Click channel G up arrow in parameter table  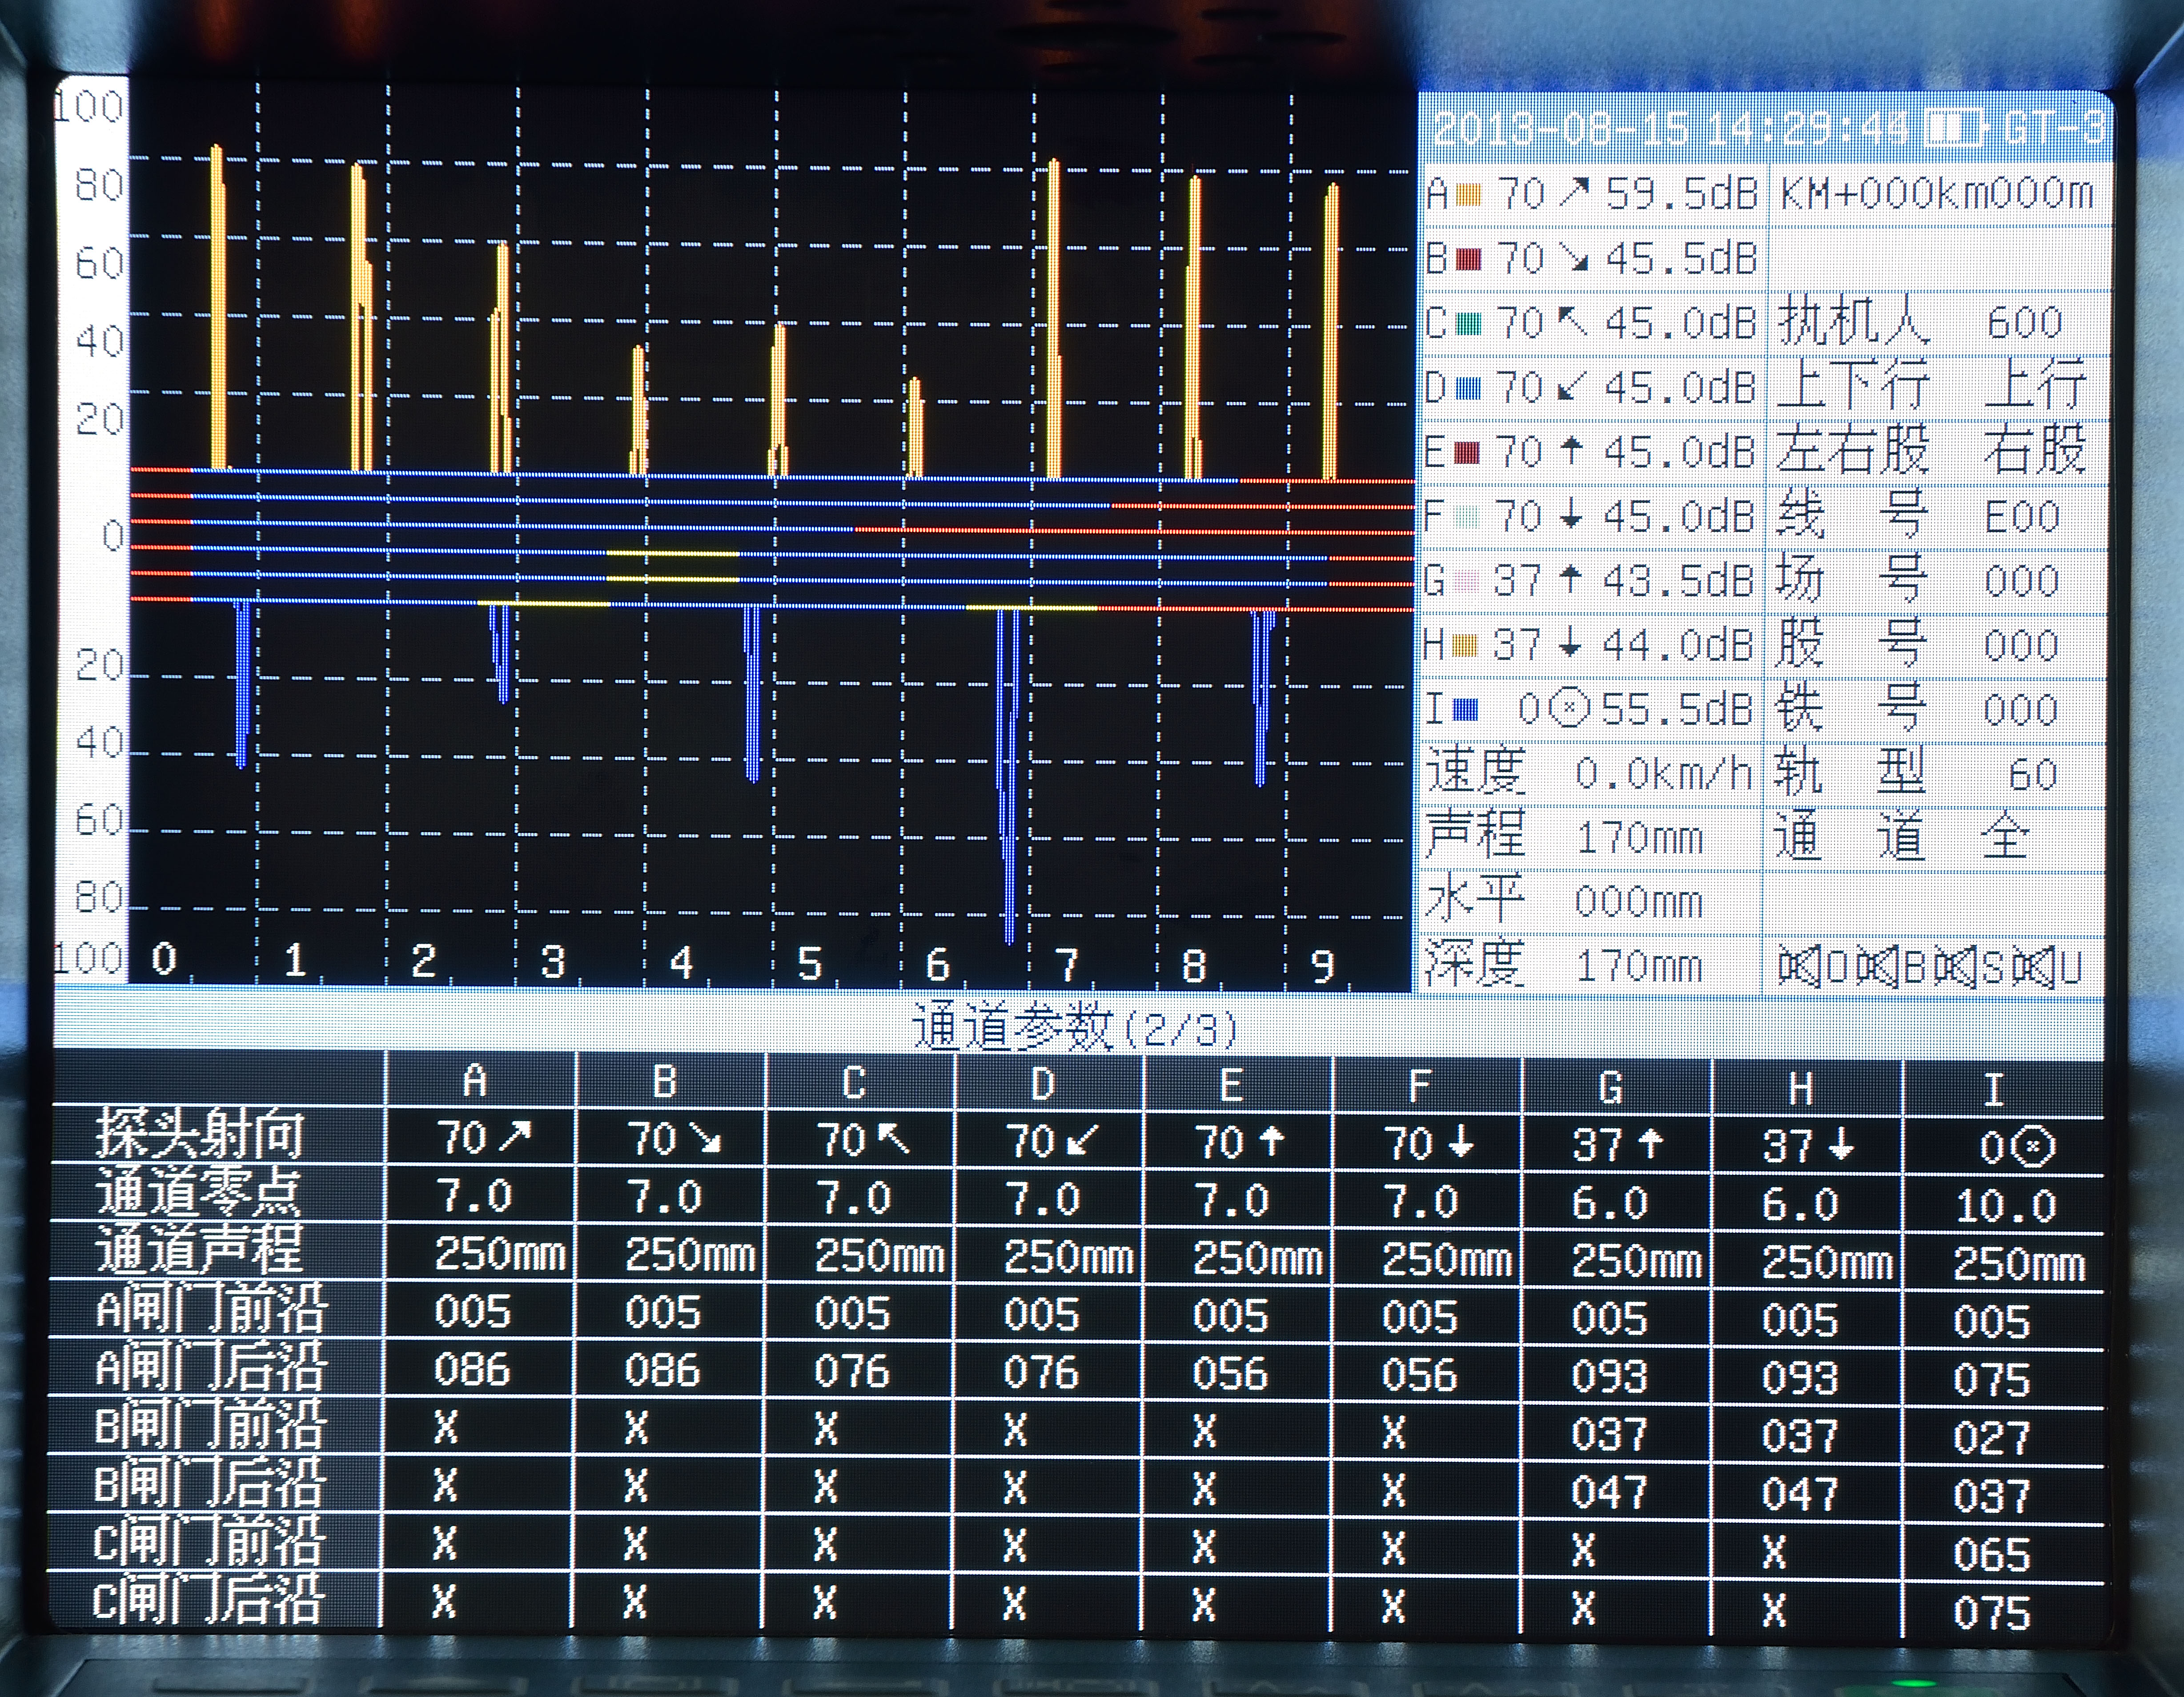(1650, 1144)
